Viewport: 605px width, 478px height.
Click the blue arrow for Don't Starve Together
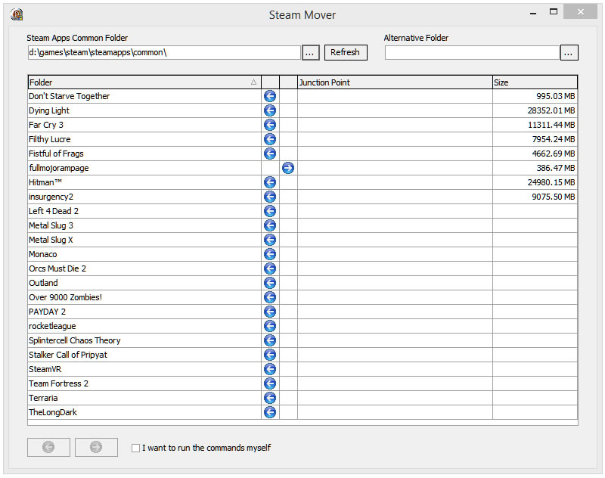(270, 96)
